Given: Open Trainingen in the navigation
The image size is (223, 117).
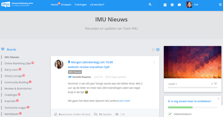Looking at the screenshot, I should click(x=81, y=5).
